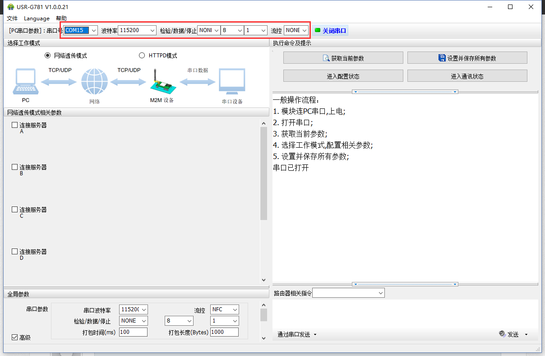Click the 进入通讯状态 button
The image size is (545, 356).
(x=467, y=76)
